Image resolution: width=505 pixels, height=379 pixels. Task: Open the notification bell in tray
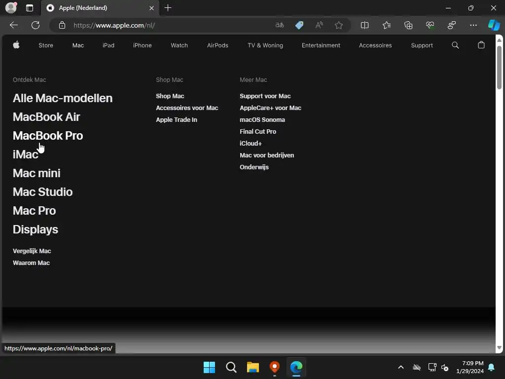492,367
